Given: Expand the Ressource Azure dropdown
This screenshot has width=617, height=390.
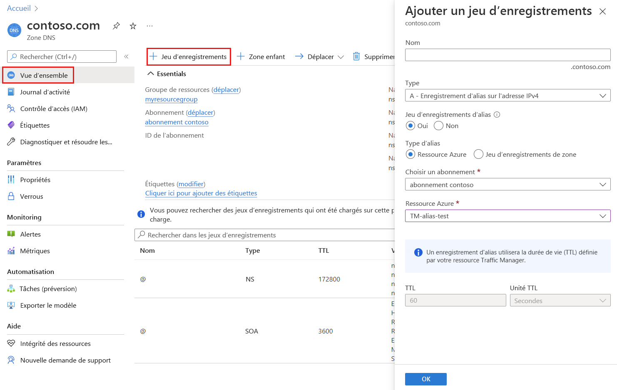Looking at the screenshot, I should pos(508,216).
